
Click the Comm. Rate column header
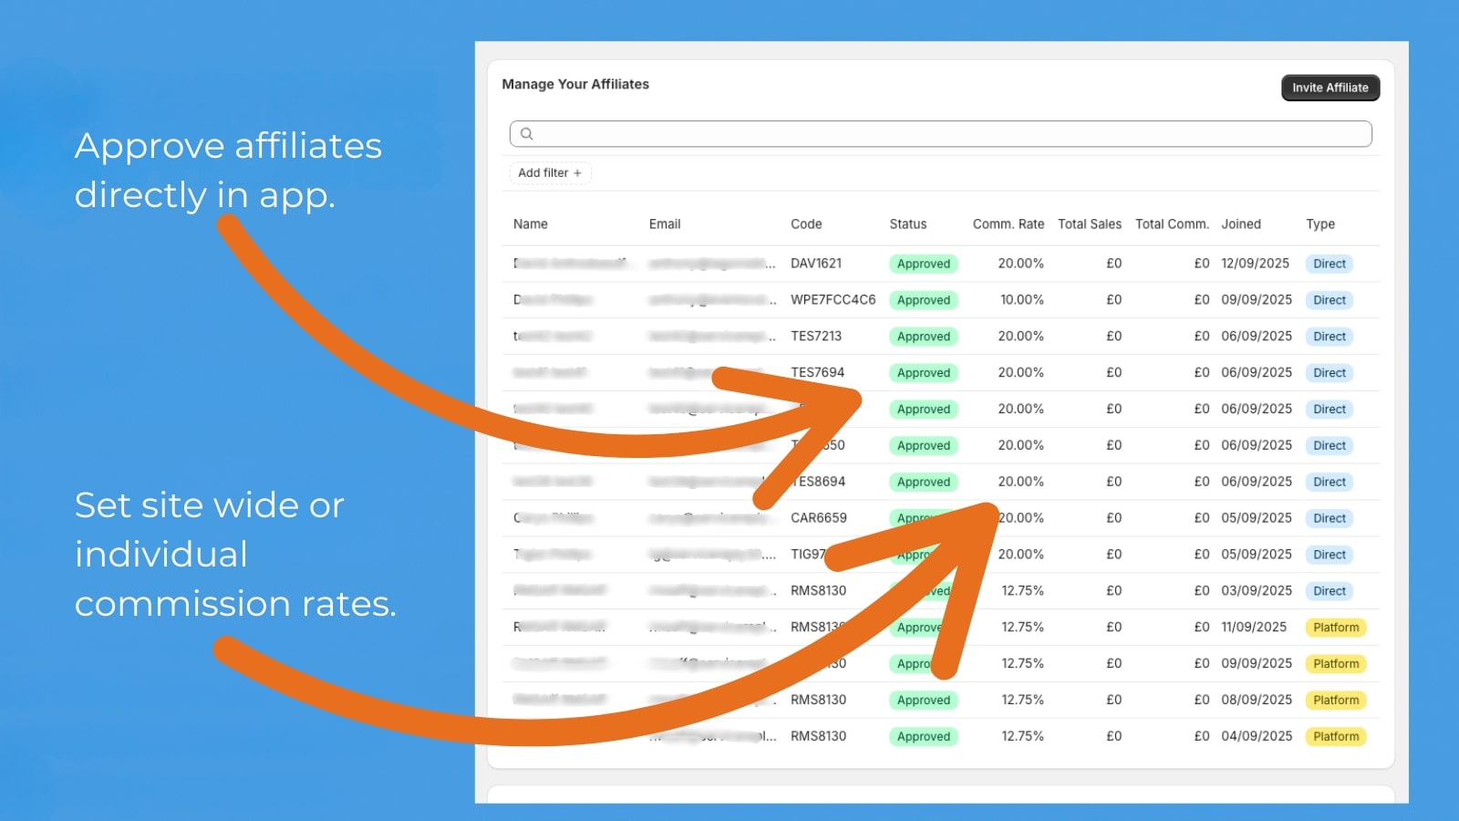click(x=1009, y=224)
